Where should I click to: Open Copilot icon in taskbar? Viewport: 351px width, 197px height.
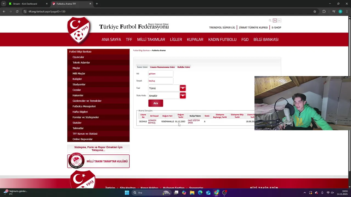tap(184, 193)
